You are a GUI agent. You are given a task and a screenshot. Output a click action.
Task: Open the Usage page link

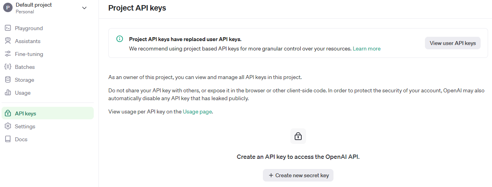tap(197, 111)
